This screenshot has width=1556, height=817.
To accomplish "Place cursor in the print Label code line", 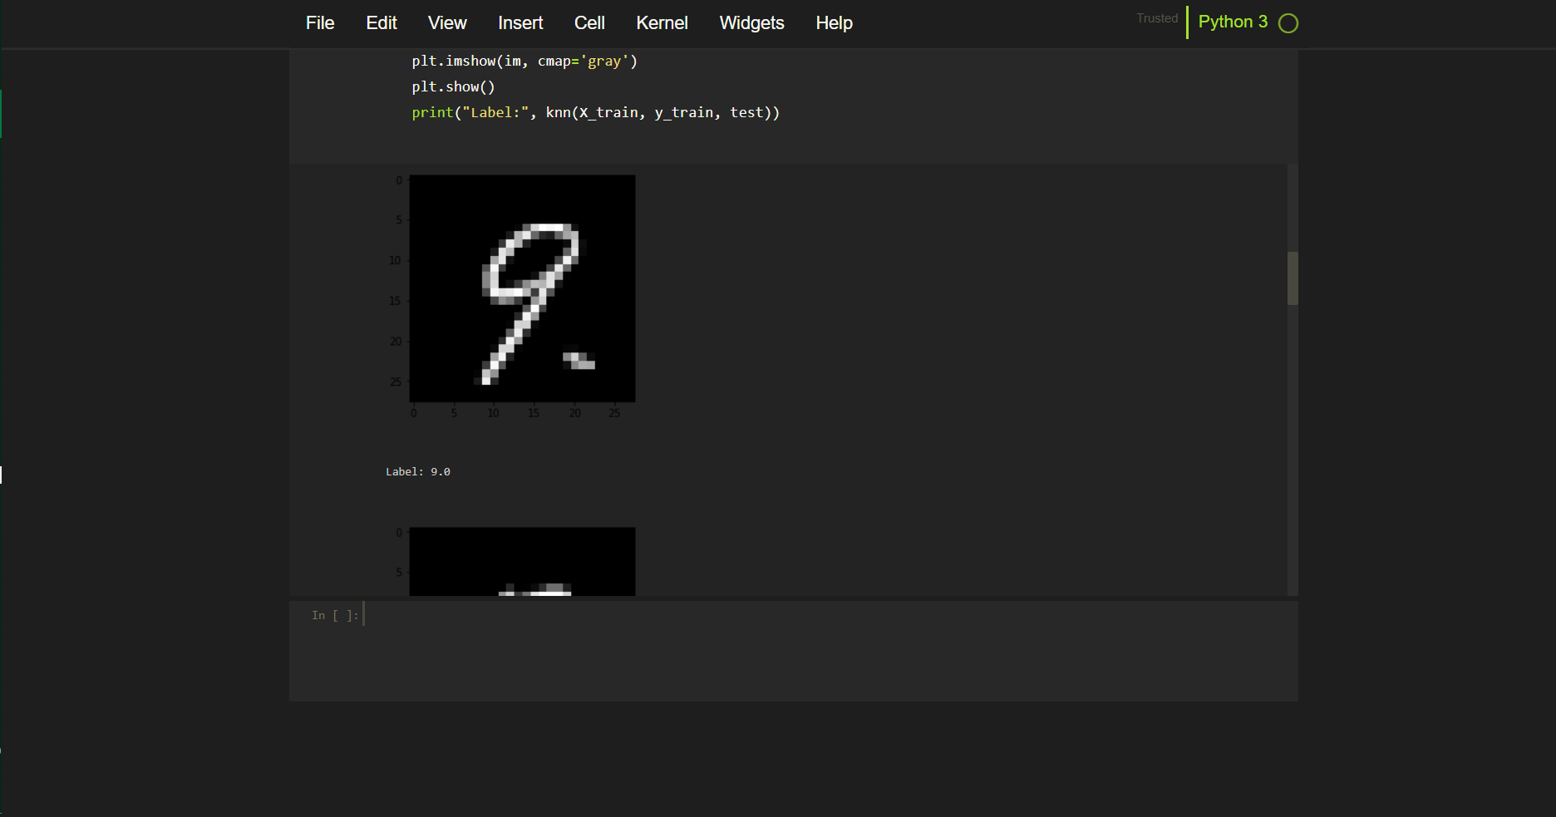I will pos(595,113).
